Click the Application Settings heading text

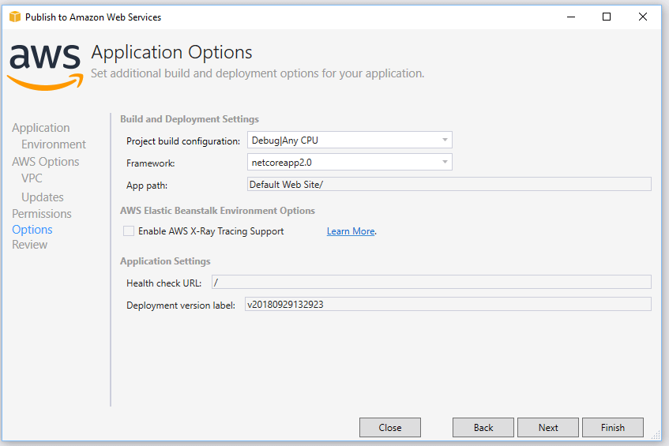point(165,261)
